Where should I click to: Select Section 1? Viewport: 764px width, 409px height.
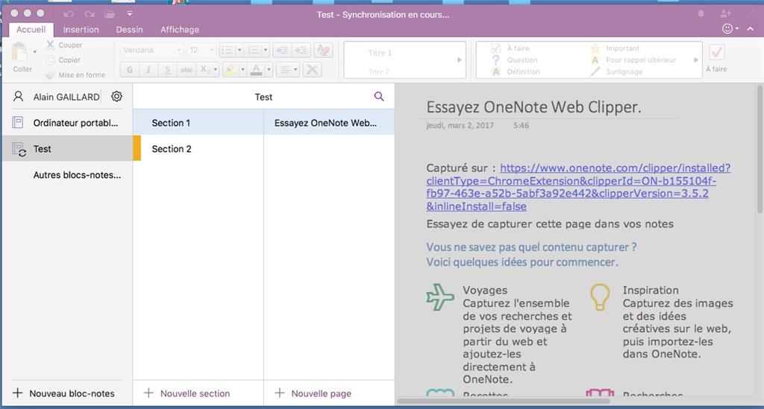198,123
